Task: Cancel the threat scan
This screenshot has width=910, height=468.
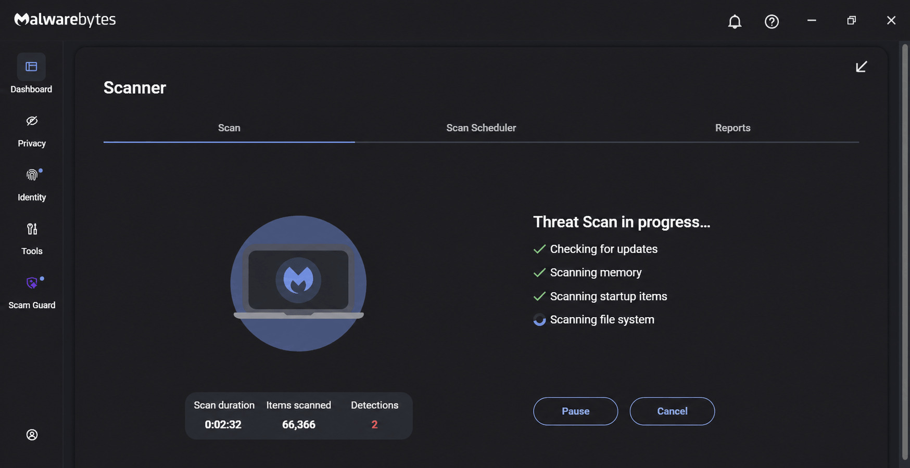Action: 672,411
